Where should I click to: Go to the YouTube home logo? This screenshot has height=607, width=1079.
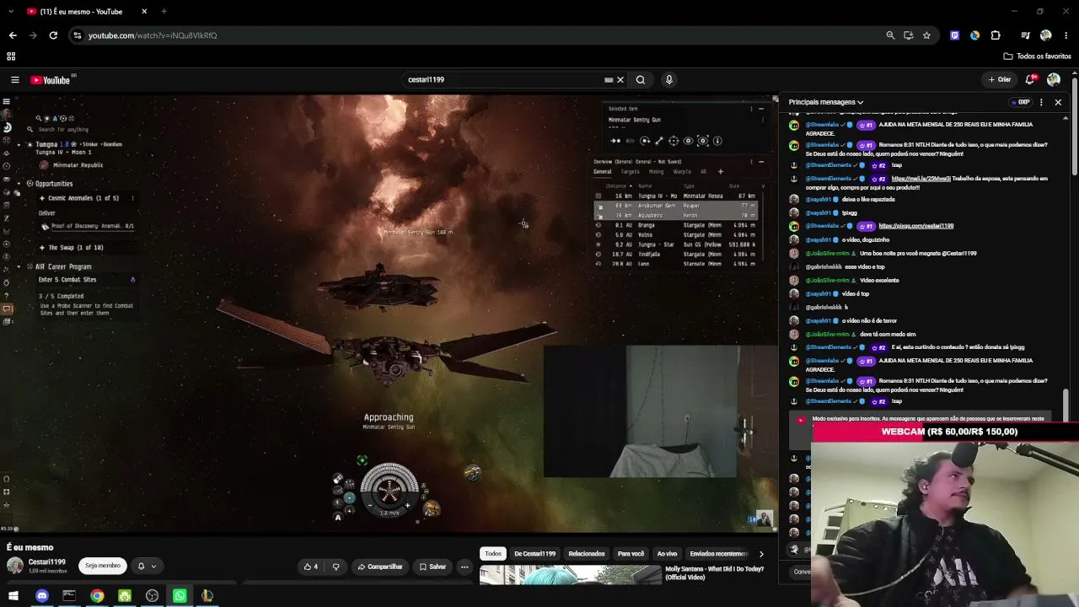coord(51,80)
